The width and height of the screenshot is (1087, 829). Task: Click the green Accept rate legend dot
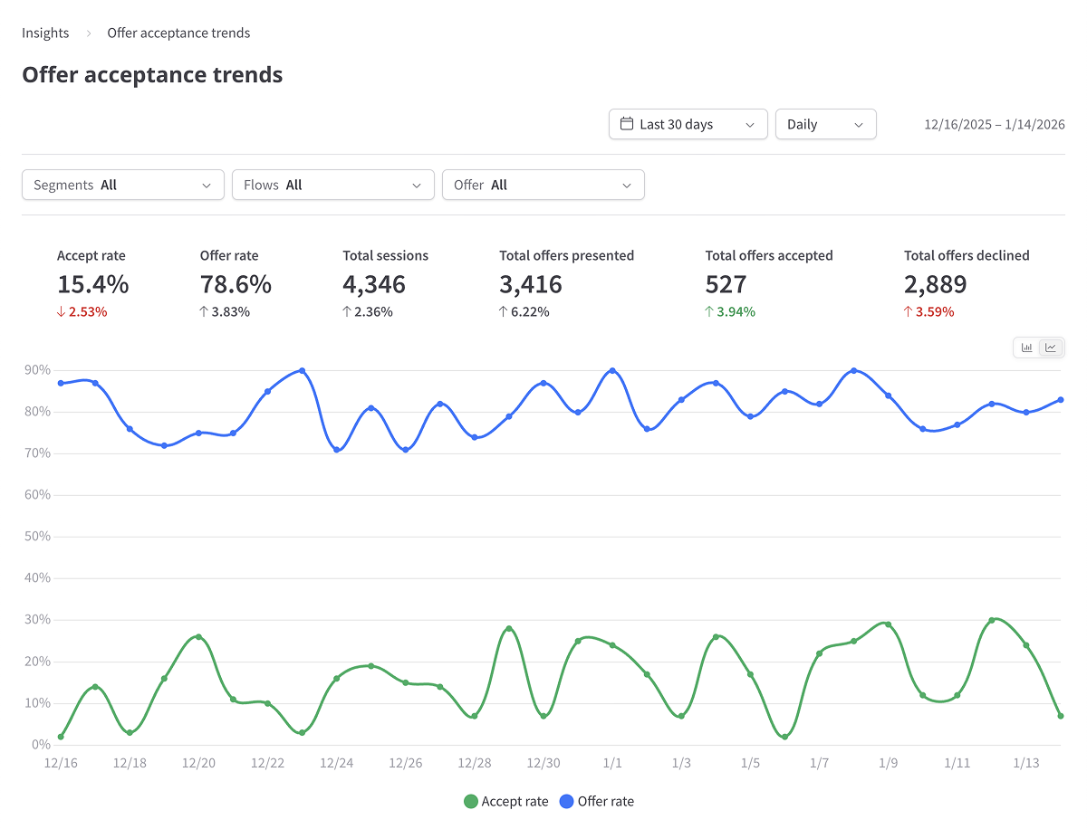coord(470,801)
